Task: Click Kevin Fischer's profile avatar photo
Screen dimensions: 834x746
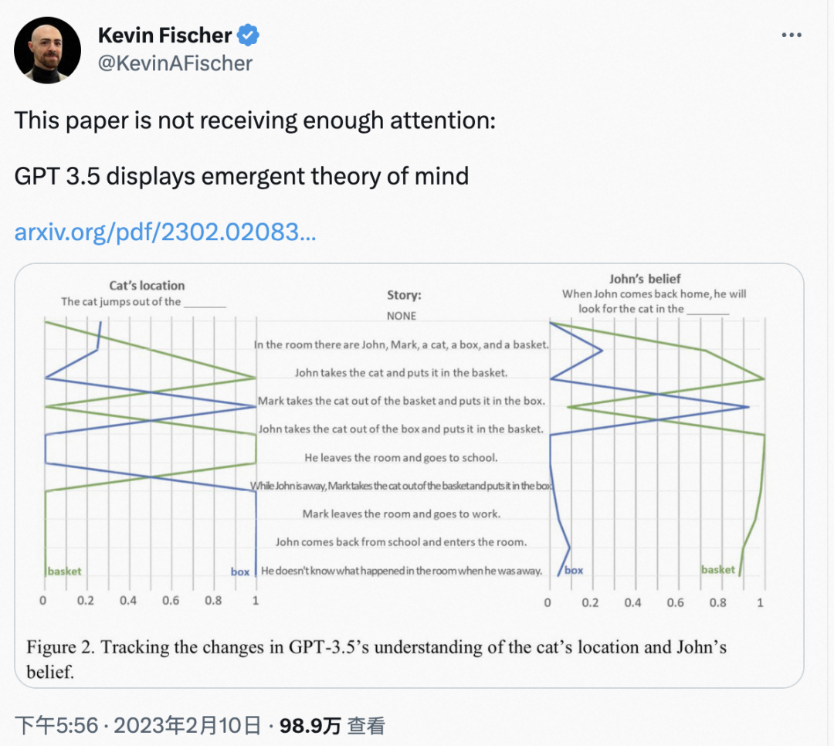Action: (47, 49)
